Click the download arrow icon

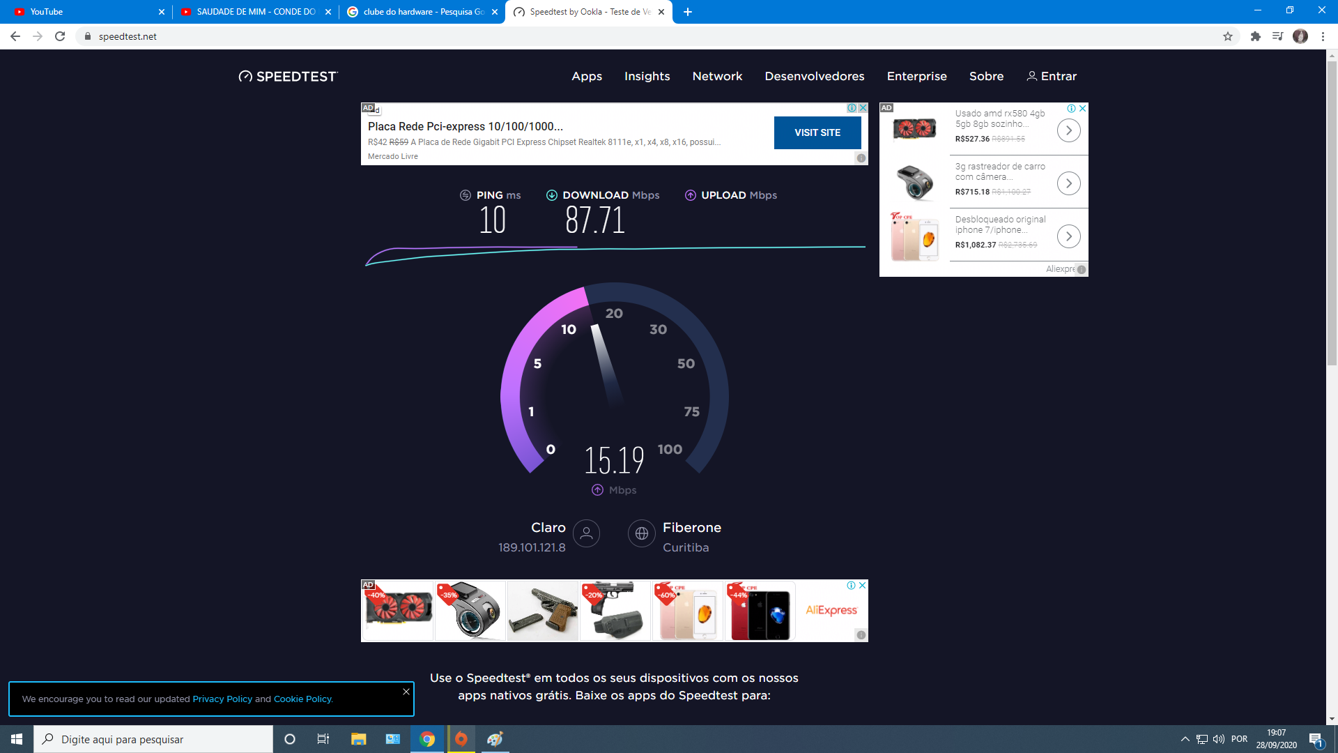pyautogui.click(x=551, y=195)
